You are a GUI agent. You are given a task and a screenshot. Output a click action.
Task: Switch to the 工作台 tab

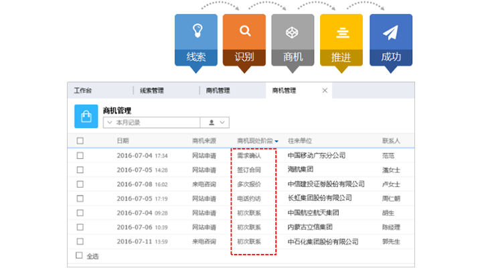click(x=83, y=90)
